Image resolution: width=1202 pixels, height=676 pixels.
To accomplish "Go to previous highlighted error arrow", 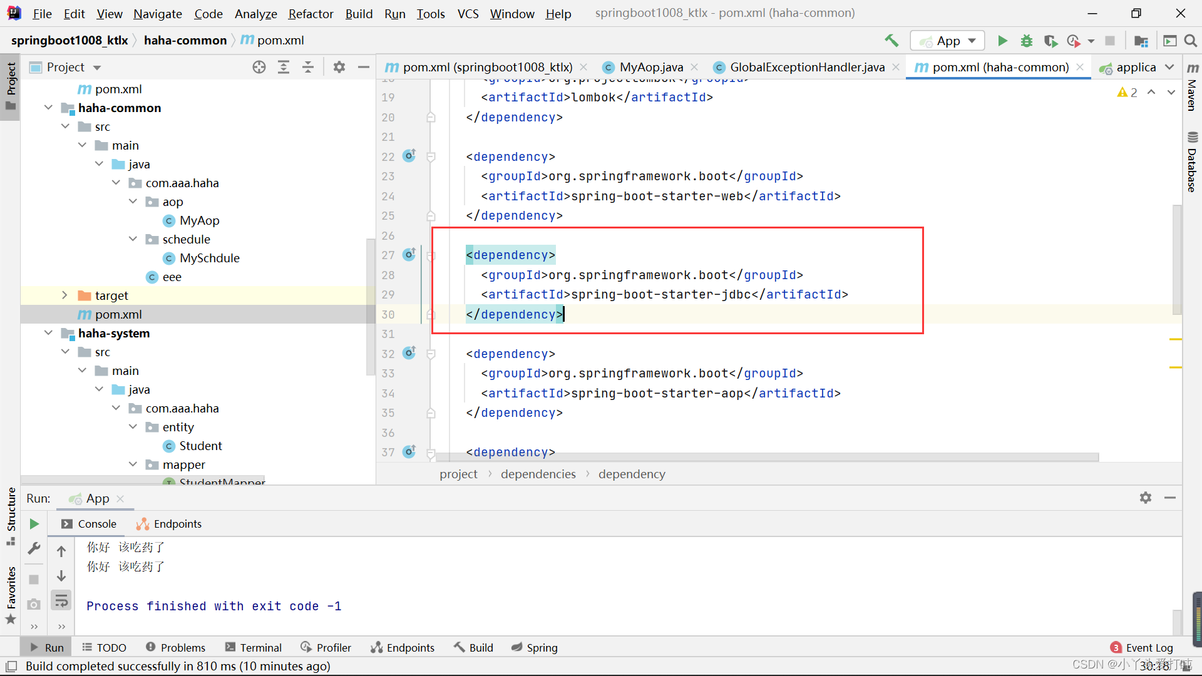I will point(1151,92).
